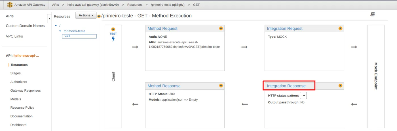This screenshot has width=397, height=131.
Task: Open Authorizers in the API menu
Action: pyautogui.click(x=19, y=82)
